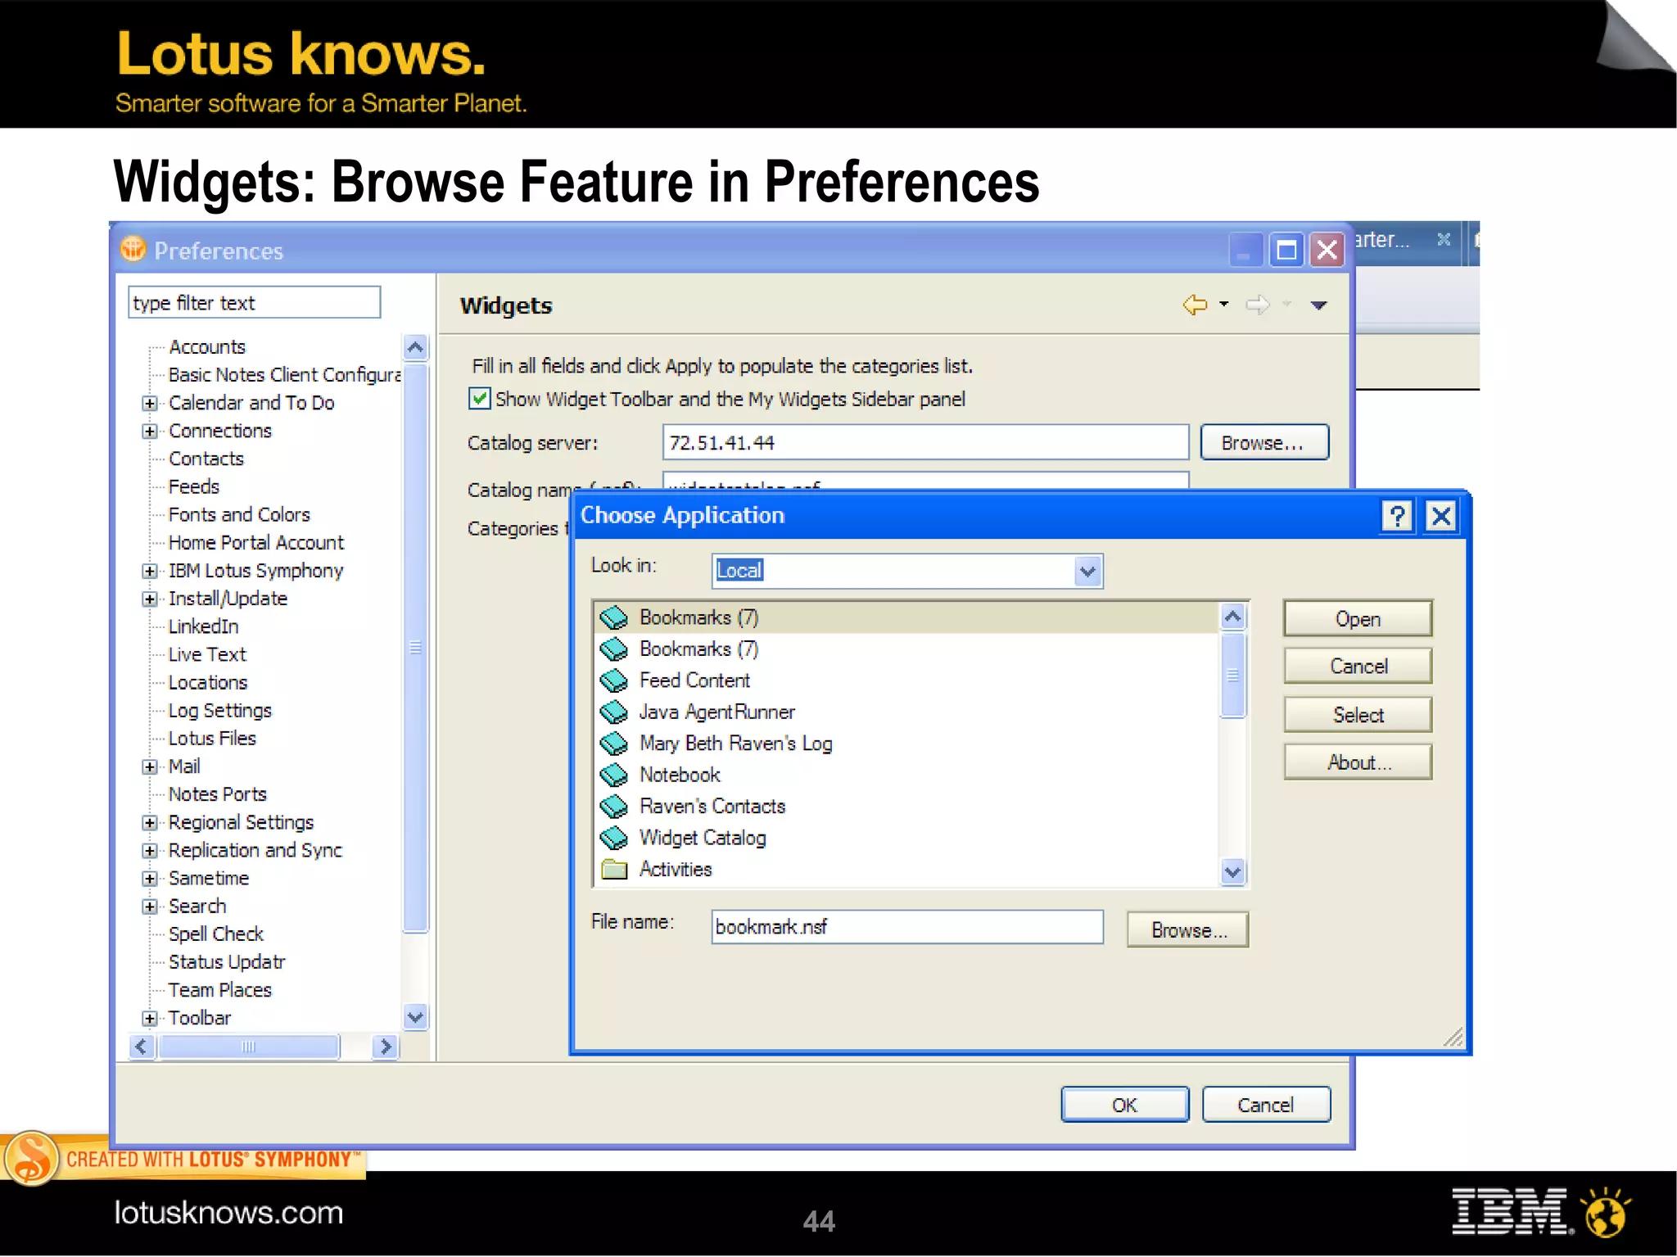
Task: Expand Calendar and To Do node
Action: point(149,403)
